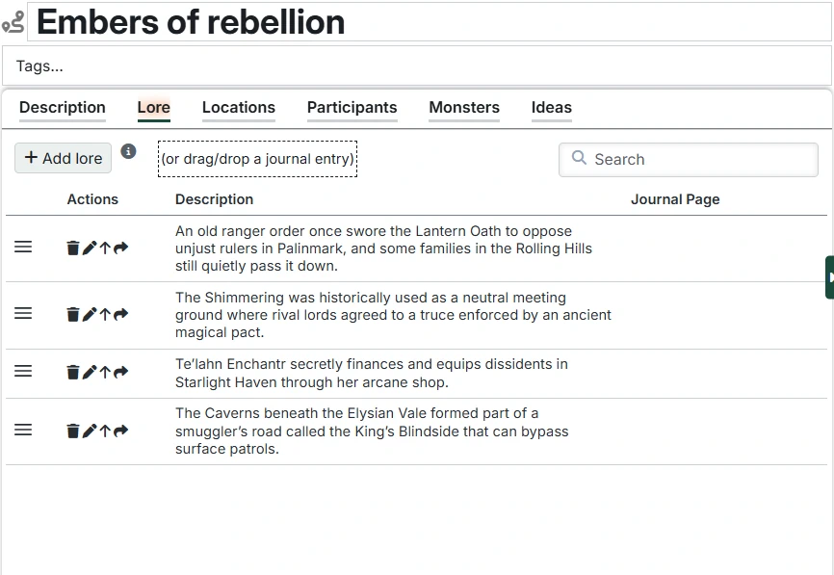Image resolution: width=834 pixels, height=575 pixels.
Task: Open the Locations tab
Action: pyautogui.click(x=239, y=108)
